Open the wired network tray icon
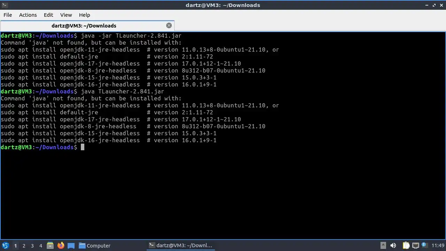Screen dimensions: 446x251 [x=415, y=245]
